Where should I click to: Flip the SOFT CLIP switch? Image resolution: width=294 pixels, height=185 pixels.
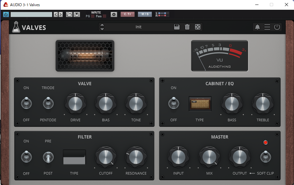tap(266, 157)
